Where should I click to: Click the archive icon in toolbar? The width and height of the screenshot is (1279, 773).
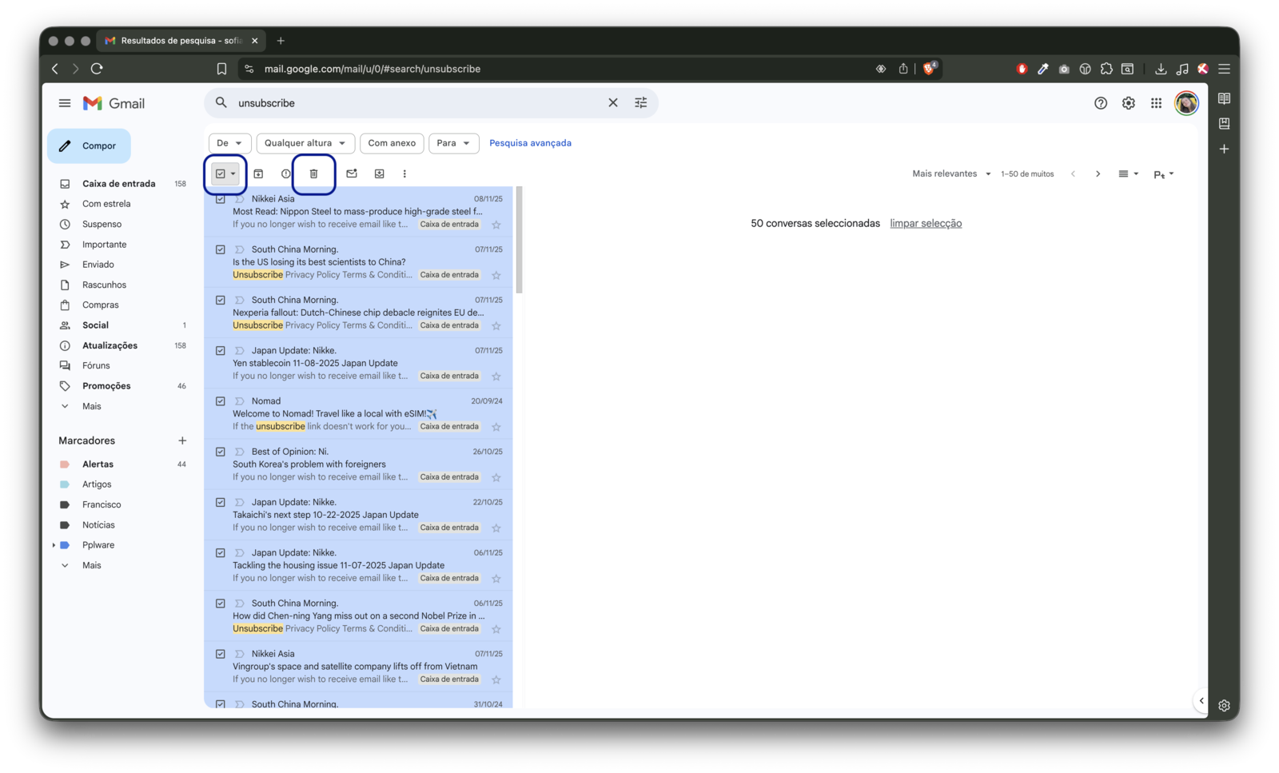[x=258, y=173]
